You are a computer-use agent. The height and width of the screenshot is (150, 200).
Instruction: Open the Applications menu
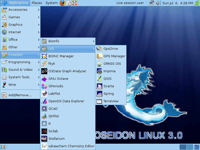pos(15,3)
